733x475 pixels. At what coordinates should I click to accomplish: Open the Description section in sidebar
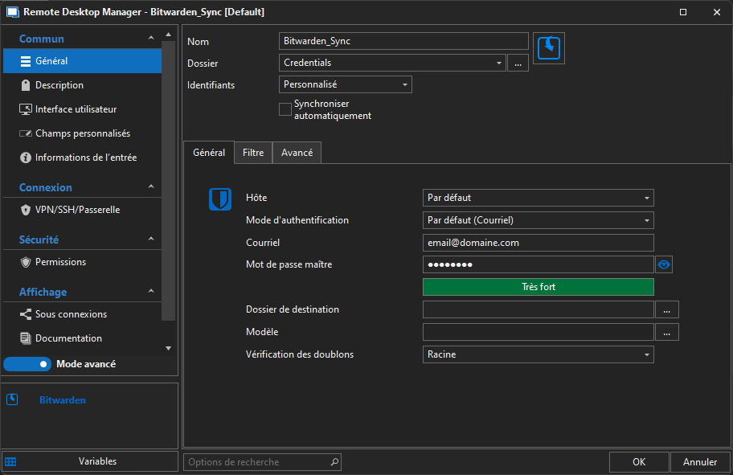tap(59, 85)
